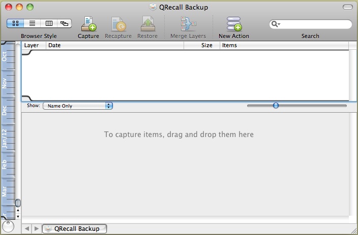Click the Capture toolbar icon
This screenshot has width=358, height=235.
[88, 24]
